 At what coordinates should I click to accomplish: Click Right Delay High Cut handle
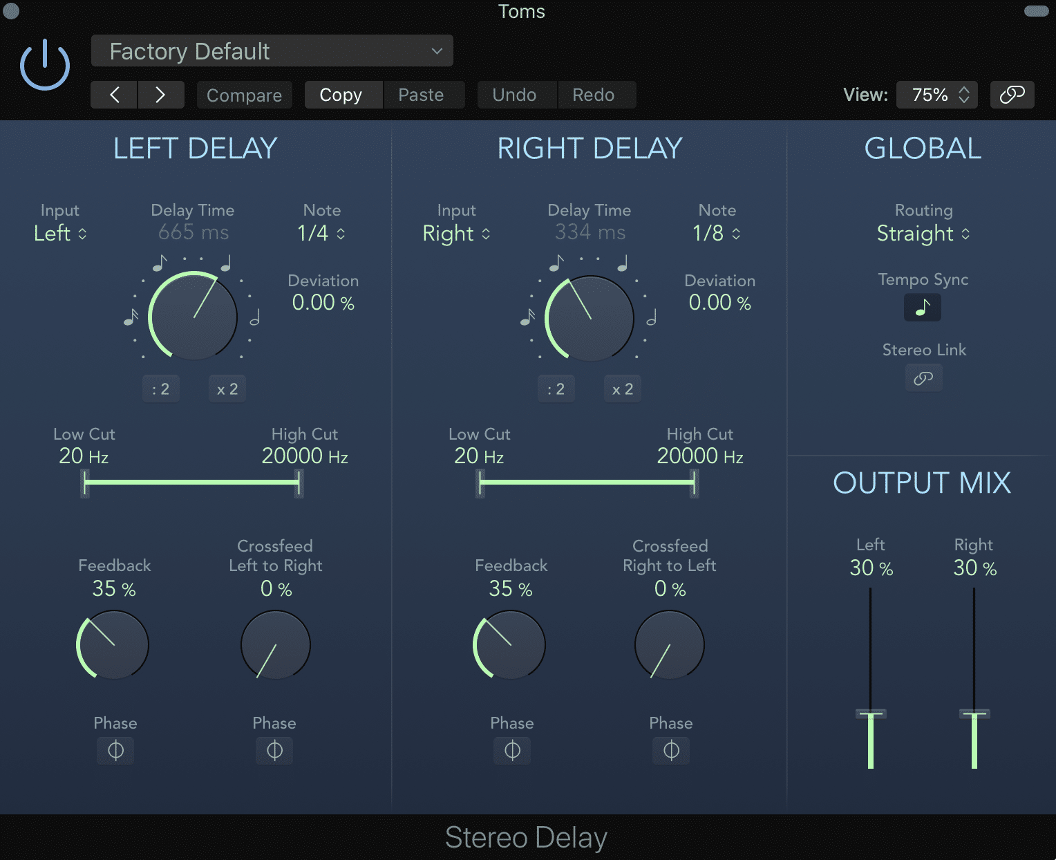pyautogui.click(x=694, y=483)
